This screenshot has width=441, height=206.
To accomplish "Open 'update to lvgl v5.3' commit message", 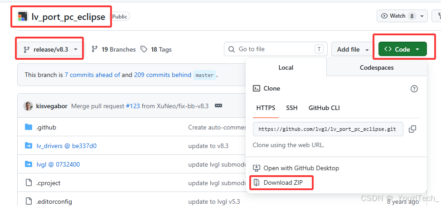I will click(x=214, y=201).
